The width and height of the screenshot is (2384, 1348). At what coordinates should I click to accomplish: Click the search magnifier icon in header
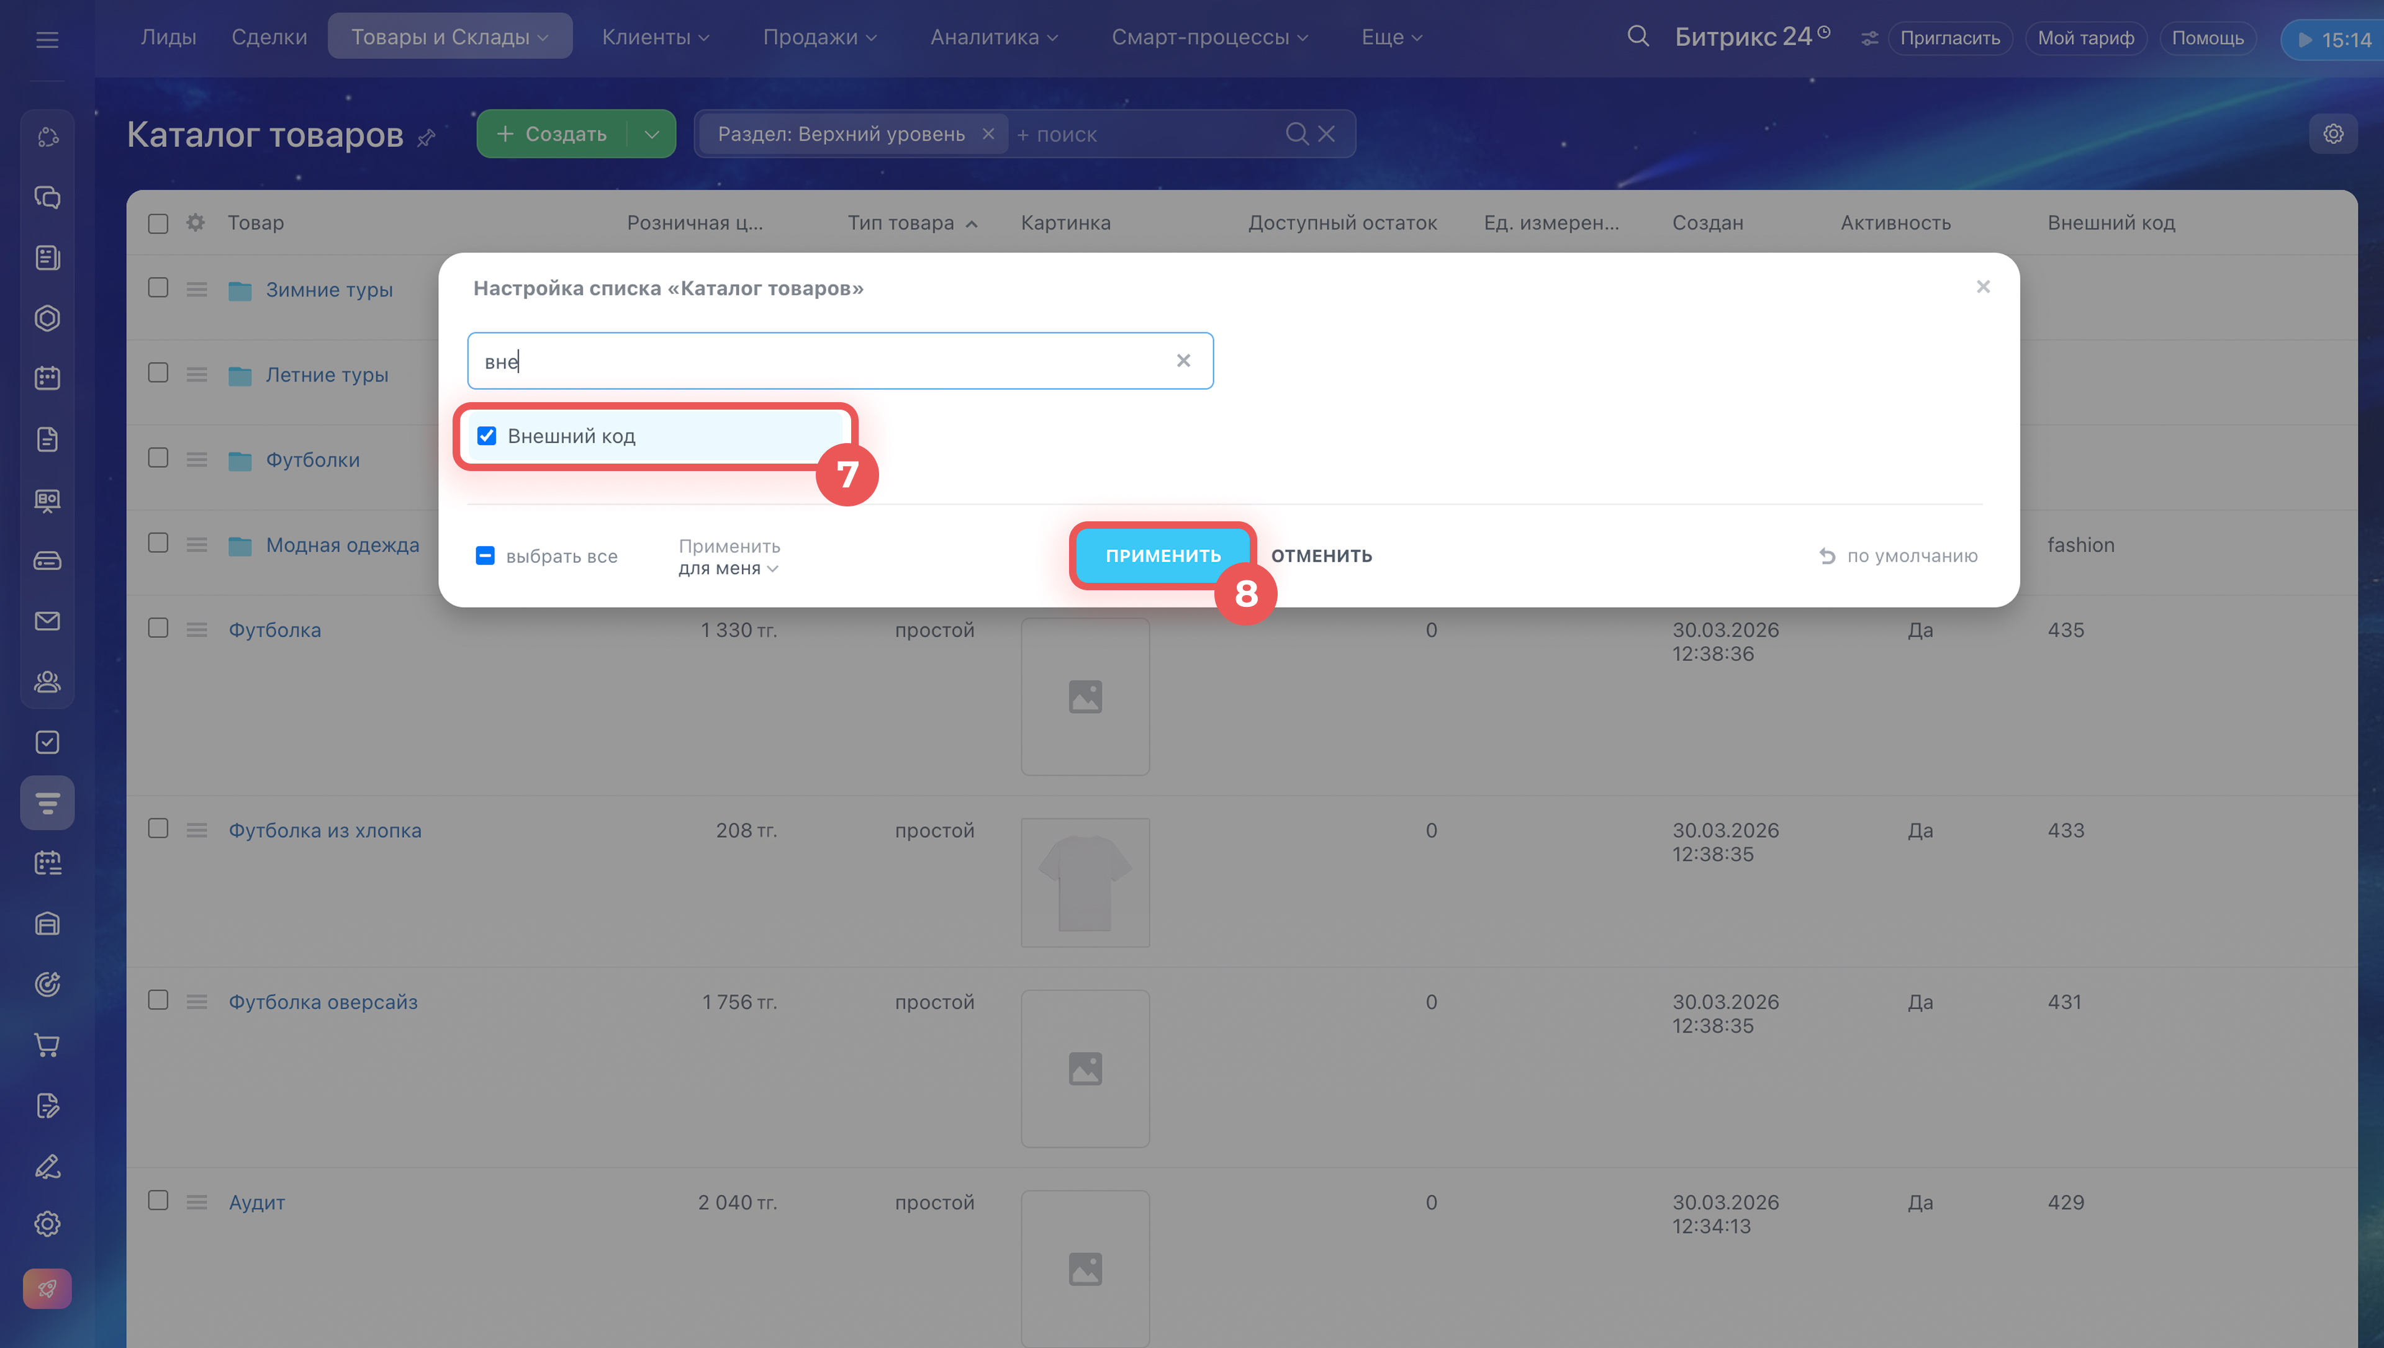[x=1637, y=37]
